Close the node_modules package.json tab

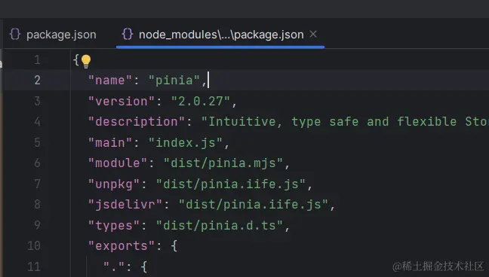(x=313, y=34)
